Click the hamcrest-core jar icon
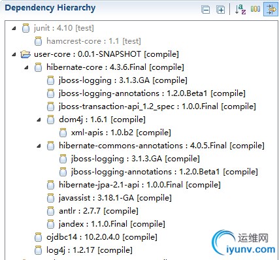This screenshot has width=279, height=260. 39,41
